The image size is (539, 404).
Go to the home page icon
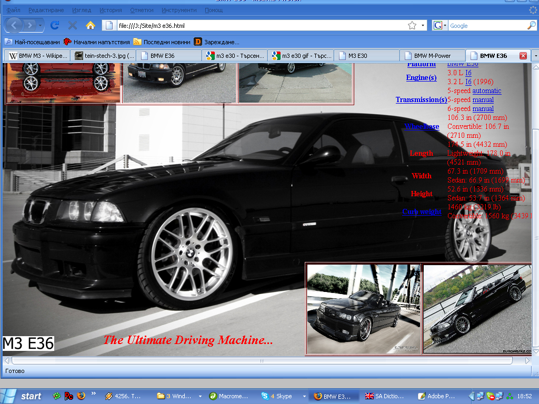tap(91, 25)
